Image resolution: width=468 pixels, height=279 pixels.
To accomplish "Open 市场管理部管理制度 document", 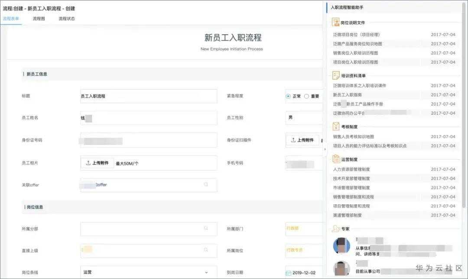I will click(351, 188).
